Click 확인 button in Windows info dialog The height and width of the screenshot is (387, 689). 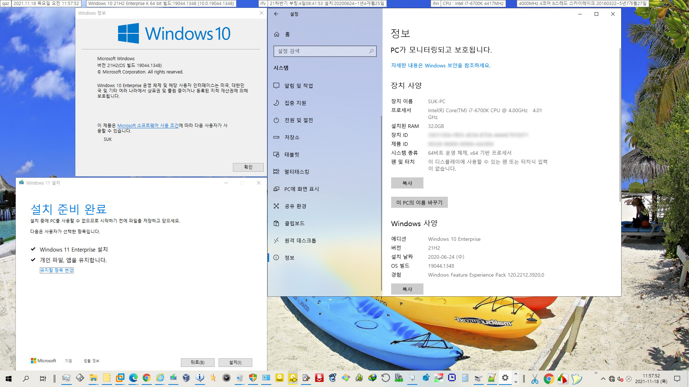click(248, 167)
